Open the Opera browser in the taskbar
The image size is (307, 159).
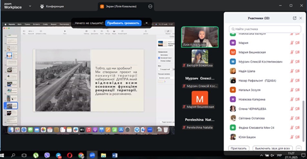coord(69,155)
